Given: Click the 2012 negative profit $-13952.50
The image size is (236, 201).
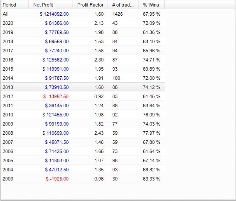Looking at the screenshot, I should [x=56, y=96].
